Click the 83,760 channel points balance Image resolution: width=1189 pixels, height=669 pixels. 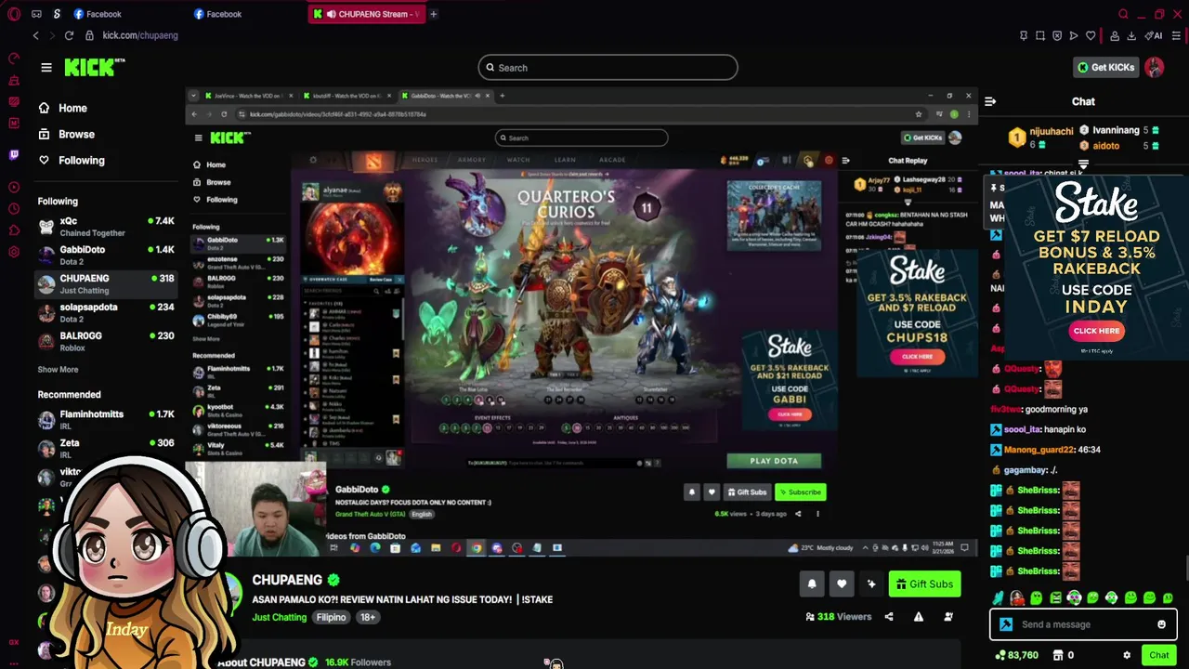(1015, 655)
